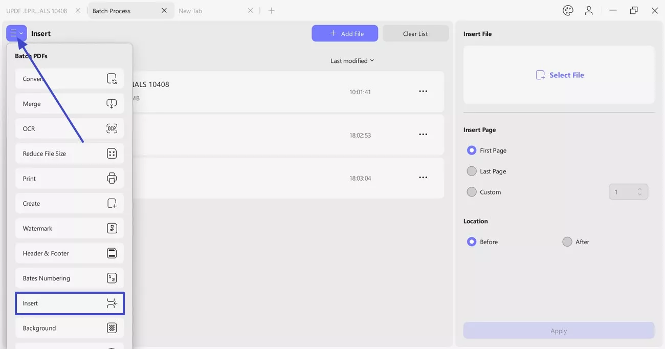Select First Page radio button
This screenshot has width=665, height=349.
tap(472, 150)
